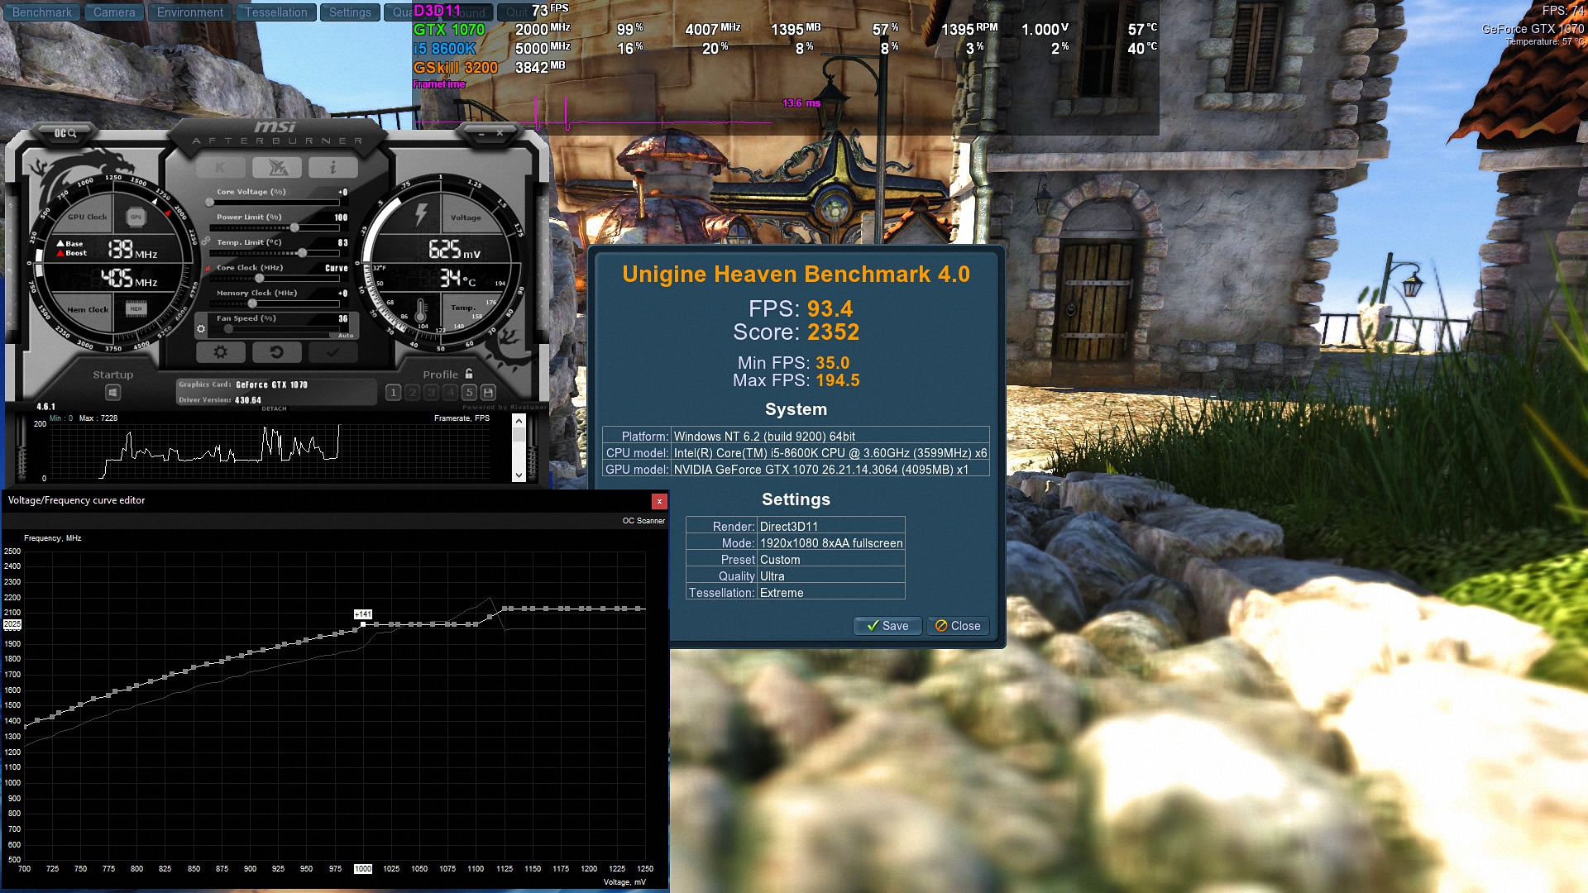Viewport: 1588px width, 893px height.
Task: Open the Benchmark menu in Heaven
Action: click(42, 12)
